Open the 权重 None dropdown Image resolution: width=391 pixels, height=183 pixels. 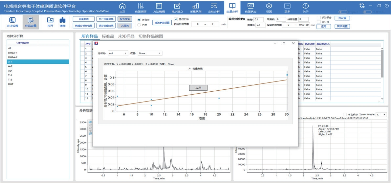[x=150, y=53]
